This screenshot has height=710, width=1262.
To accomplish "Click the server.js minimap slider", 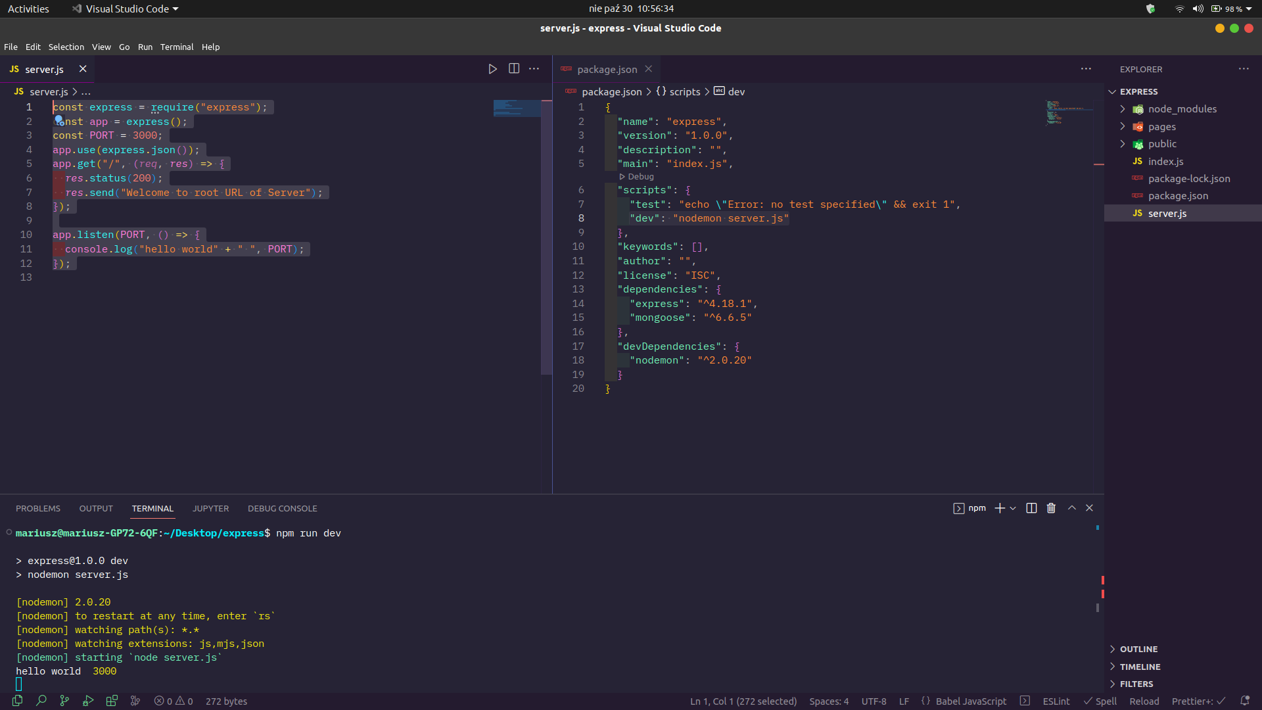I will tap(517, 108).
